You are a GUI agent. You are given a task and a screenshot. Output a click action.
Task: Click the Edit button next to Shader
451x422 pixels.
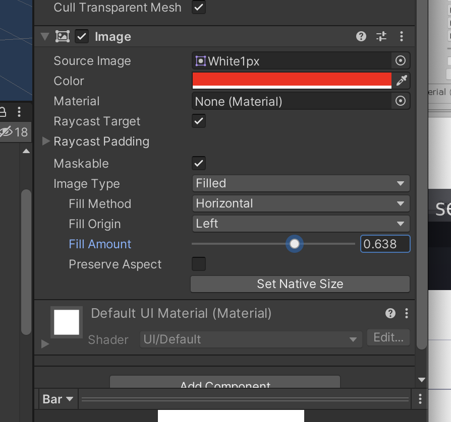388,337
